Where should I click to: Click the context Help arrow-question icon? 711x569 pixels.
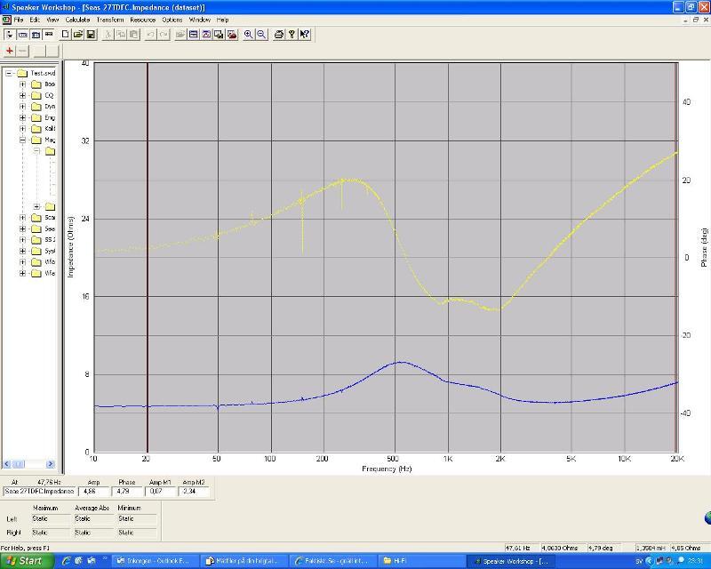click(305, 35)
